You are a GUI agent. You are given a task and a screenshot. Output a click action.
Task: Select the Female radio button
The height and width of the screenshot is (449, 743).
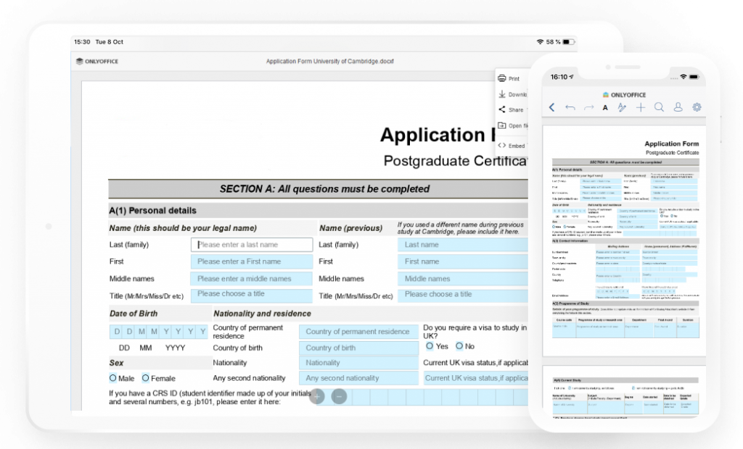coord(146,378)
